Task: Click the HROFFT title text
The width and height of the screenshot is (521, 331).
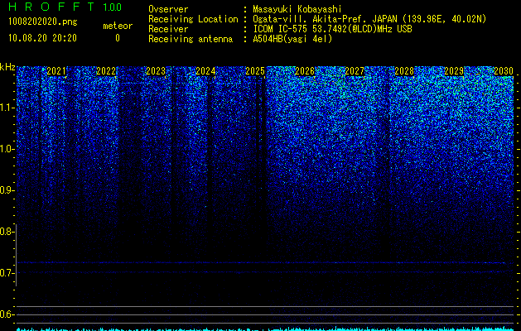Action: pyautogui.click(x=51, y=7)
